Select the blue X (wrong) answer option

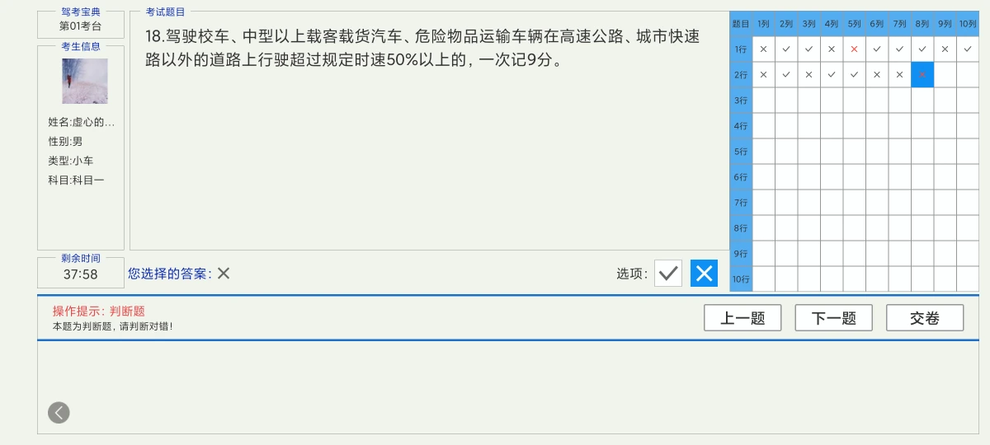point(704,273)
